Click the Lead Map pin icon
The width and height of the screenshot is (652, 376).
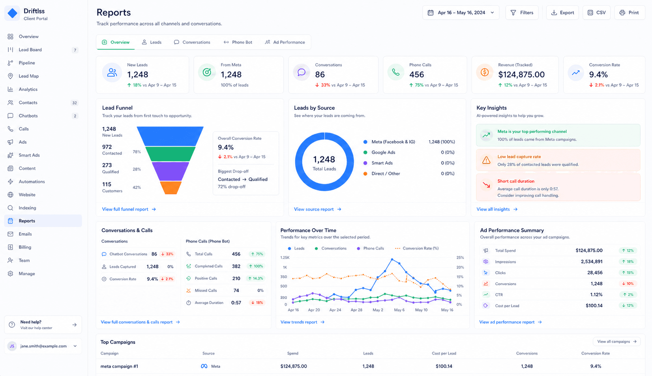[x=11, y=76]
